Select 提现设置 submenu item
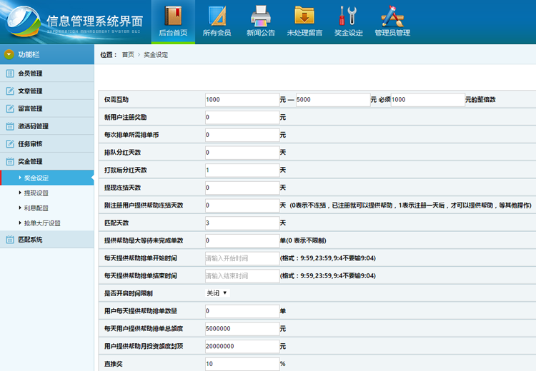 [36, 193]
